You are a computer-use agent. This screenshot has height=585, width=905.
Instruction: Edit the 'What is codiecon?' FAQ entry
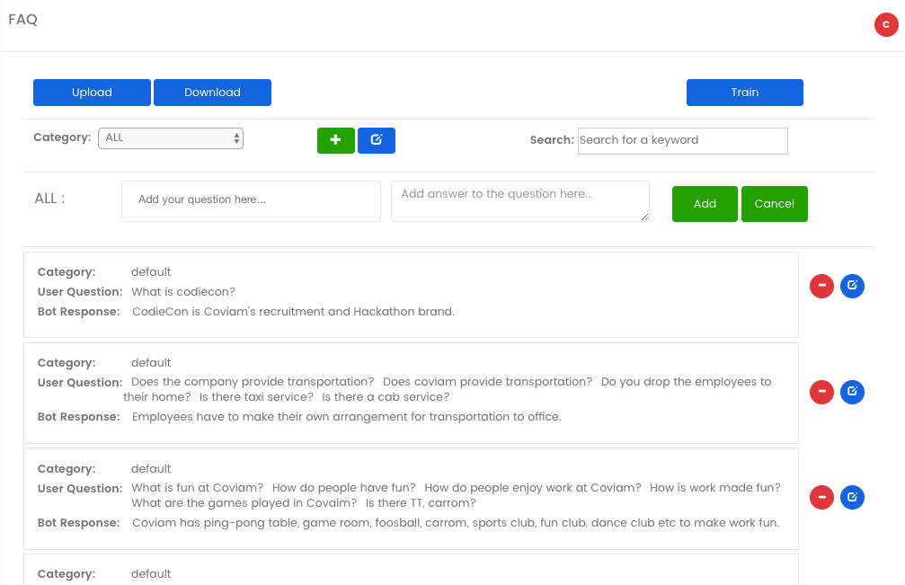coord(852,287)
